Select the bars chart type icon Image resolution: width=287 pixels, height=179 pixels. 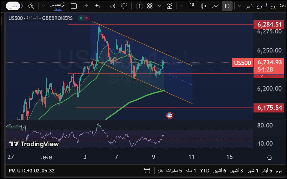coord(192,6)
